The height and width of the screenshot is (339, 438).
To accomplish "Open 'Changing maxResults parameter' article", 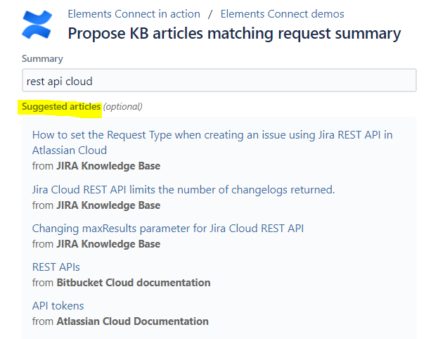I will [168, 229].
